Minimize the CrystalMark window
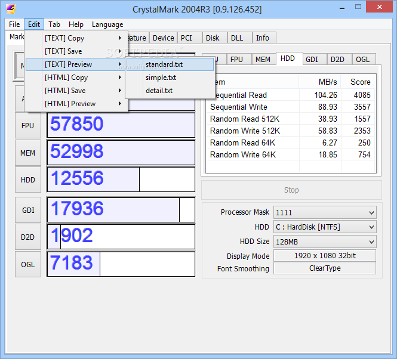 coord(342,8)
